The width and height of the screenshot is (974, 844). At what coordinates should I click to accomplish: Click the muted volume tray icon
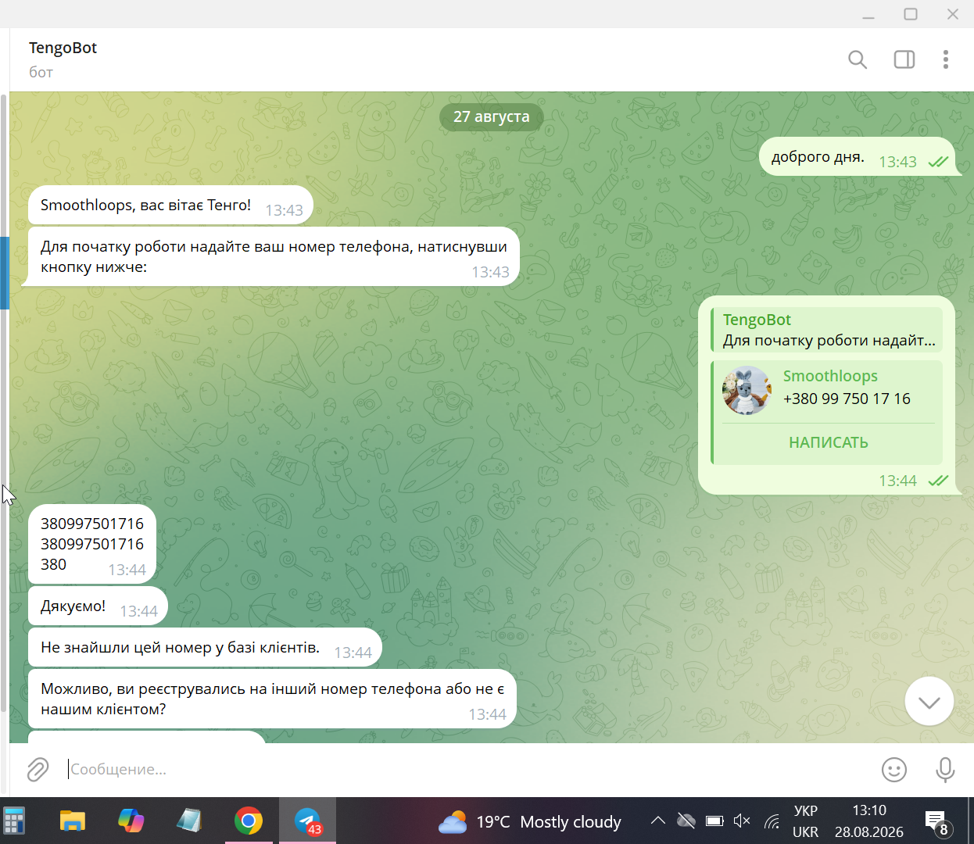[x=743, y=821]
